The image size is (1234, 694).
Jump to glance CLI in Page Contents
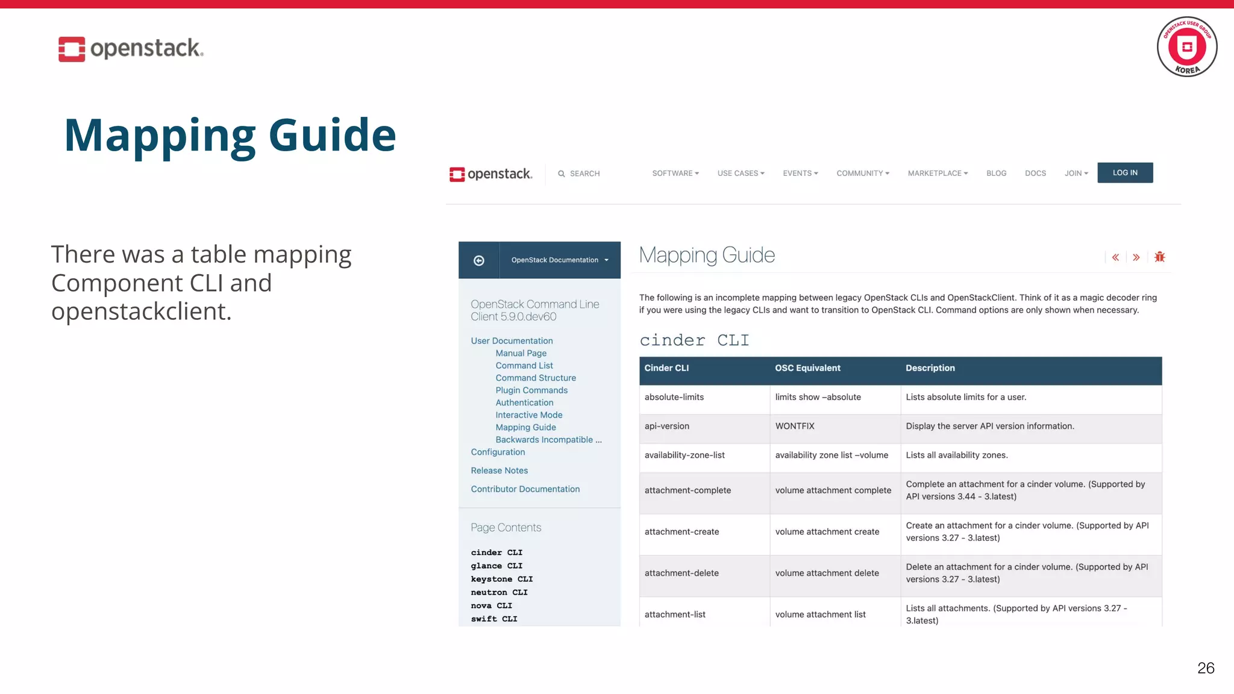click(x=496, y=566)
